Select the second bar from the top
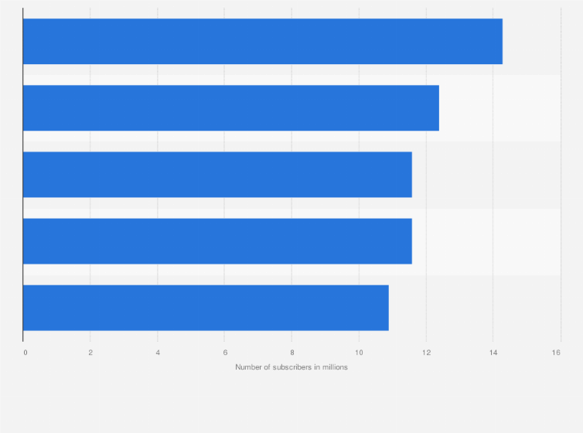The height and width of the screenshot is (433, 583). [230, 108]
